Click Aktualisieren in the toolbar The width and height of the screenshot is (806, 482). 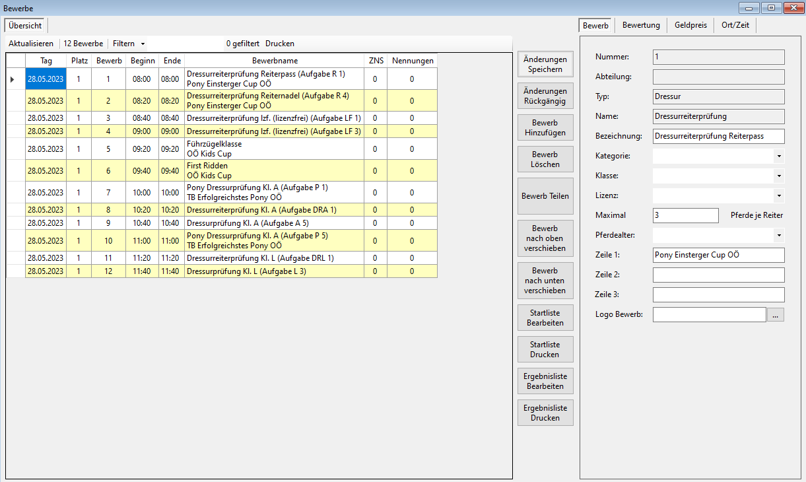click(x=31, y=44)
